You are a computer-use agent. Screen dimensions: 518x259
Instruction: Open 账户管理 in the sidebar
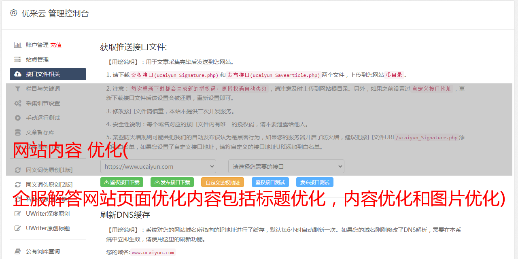pyautogui.click(x=37, y=45)
